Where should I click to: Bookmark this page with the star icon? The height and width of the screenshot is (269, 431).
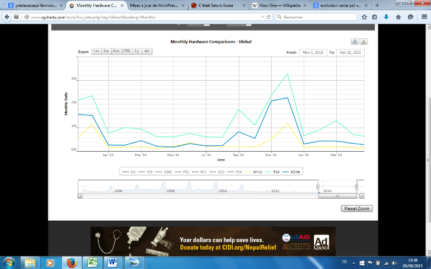point(364,17)
